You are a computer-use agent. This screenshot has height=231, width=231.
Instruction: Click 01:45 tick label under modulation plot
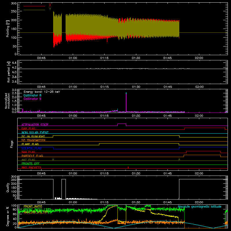[167, 116]
